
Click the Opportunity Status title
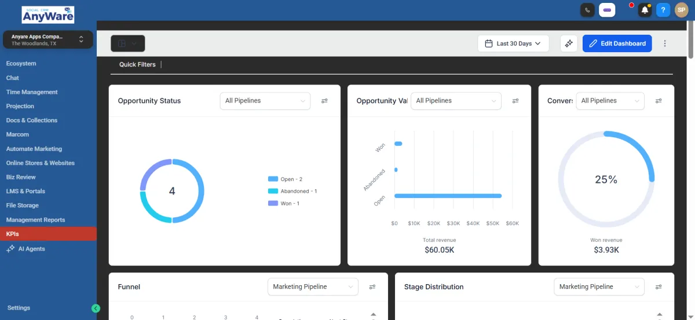point(149,101)
